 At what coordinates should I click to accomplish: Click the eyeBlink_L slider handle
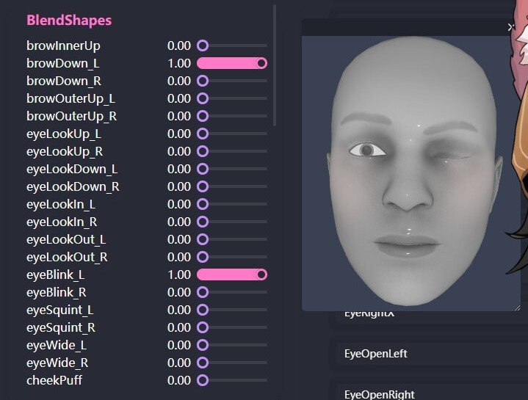(261, 274)
